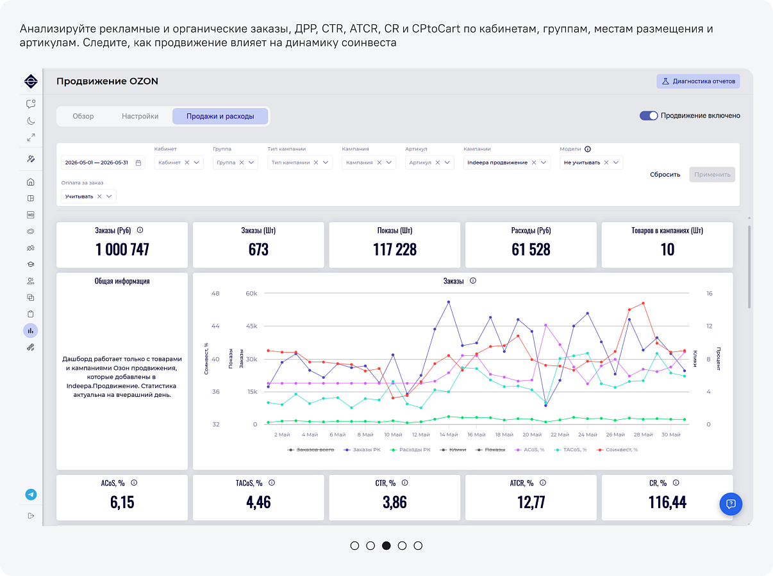Expand the Кабинет filter dropdown
Viewport: 773px width, 576px height.
[197, 163]
